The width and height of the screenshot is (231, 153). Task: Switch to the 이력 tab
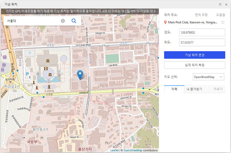pos(174,89)
